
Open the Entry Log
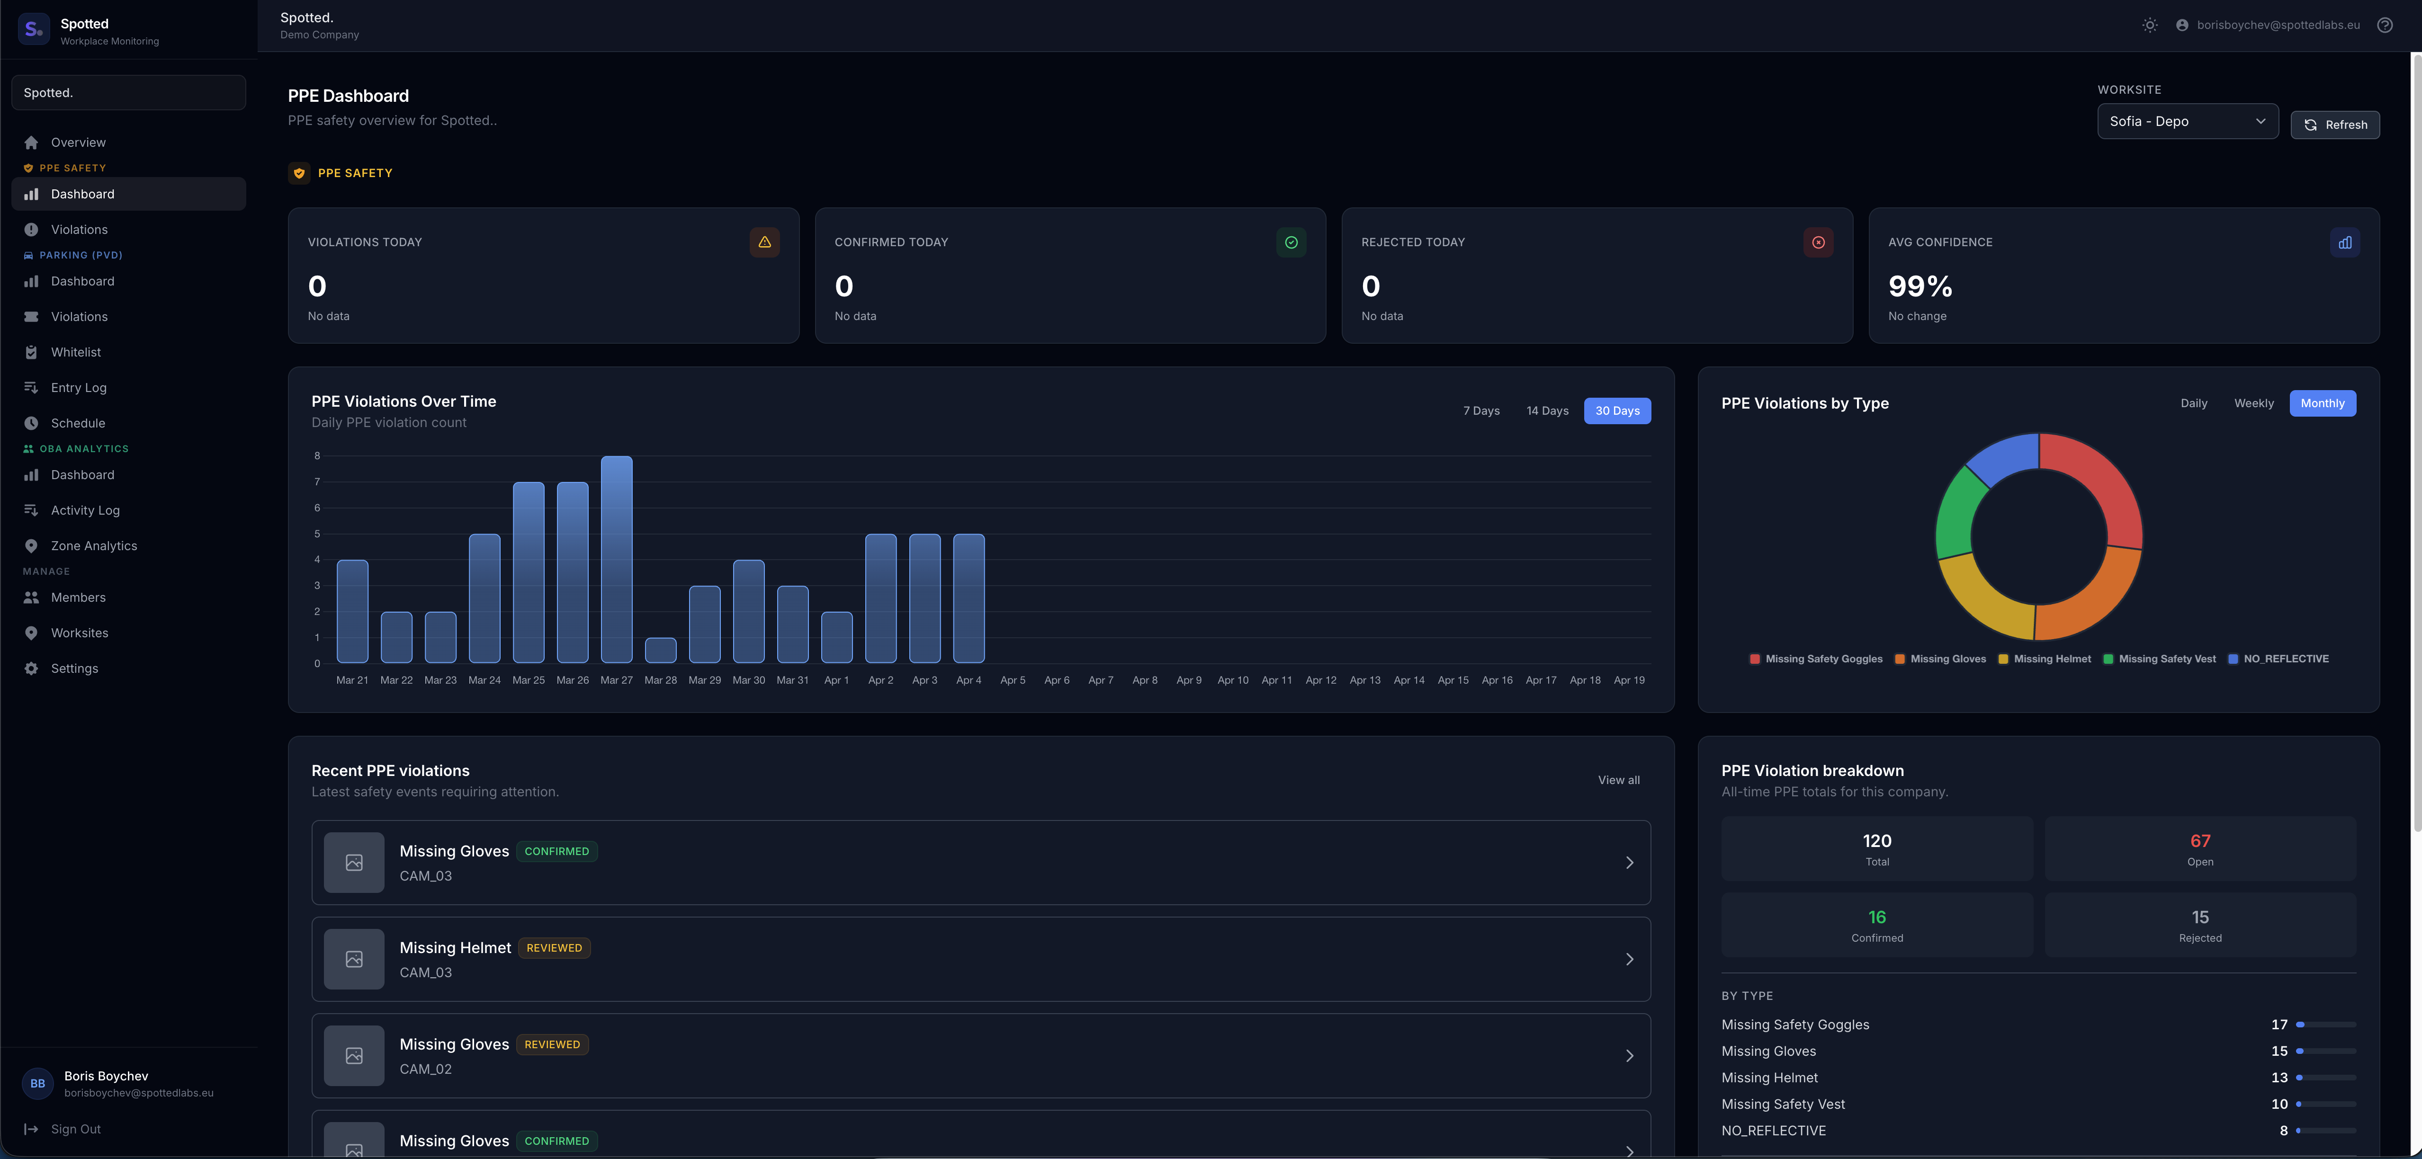78,387
